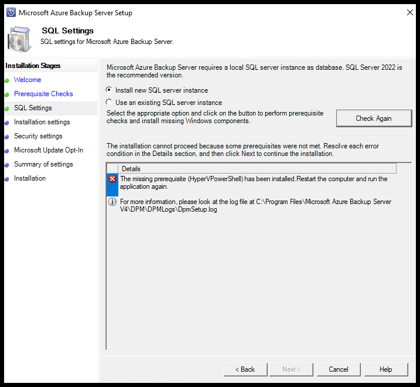Select the final Installation stage
The image size is (420, 387).
click(30, 178)
